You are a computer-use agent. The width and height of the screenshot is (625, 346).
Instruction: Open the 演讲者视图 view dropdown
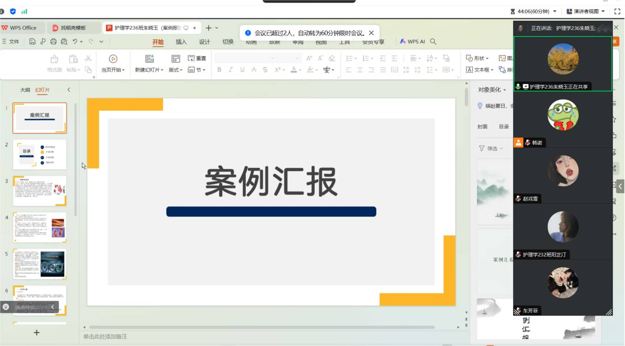tap(586, 11)
